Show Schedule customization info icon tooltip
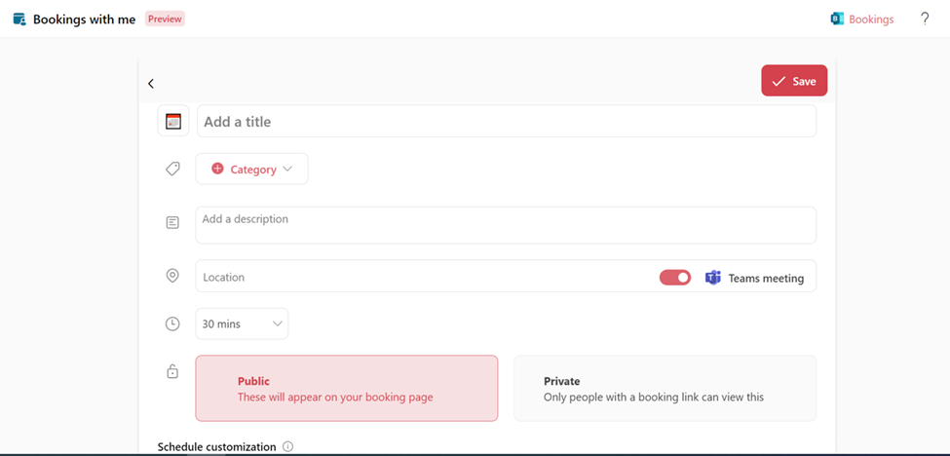This screenshot has width=950, height=456. click(x=287, y=447)
